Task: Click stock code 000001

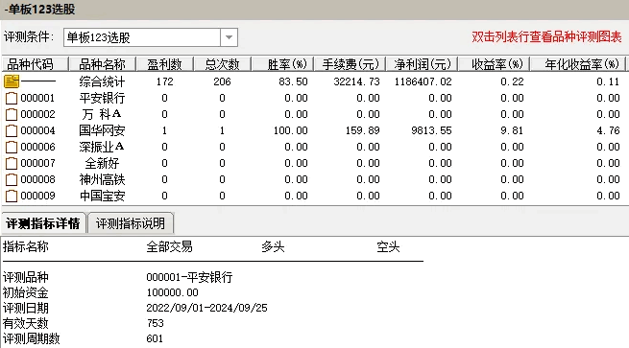Action: 37,98
